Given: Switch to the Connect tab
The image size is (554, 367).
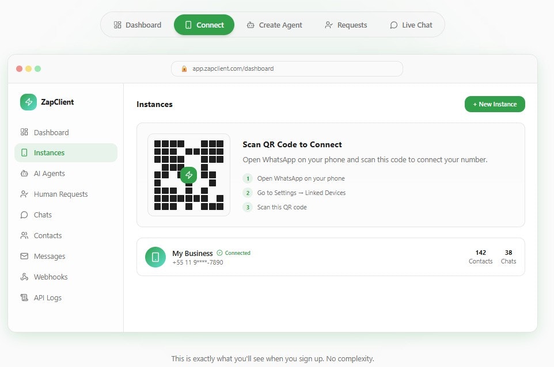Looking at the screenshot, I should pyautogui.click(x=204, y=25).
